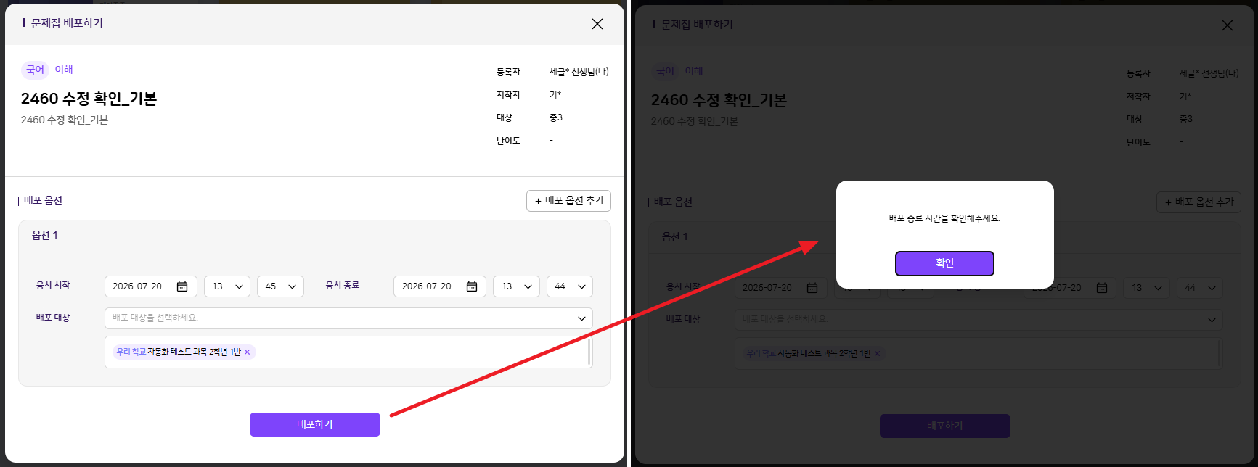Click the undimmed 이해 label next to 국어

point(64,70)
